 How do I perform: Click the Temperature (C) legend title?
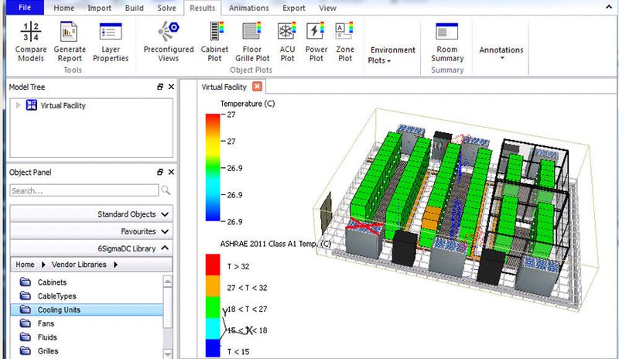[248, 104]
